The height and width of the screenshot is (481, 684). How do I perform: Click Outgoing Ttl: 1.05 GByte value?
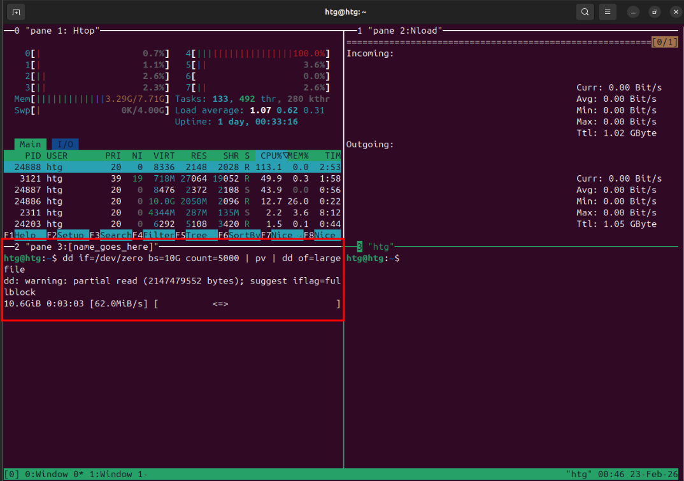point(616,224)
